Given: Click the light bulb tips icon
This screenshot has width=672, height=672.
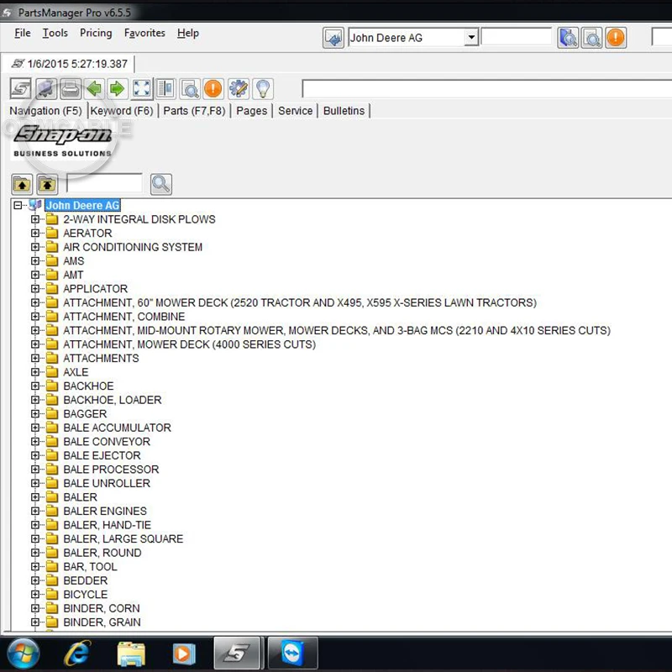Looking at the screenshot, I should point(263,89).
